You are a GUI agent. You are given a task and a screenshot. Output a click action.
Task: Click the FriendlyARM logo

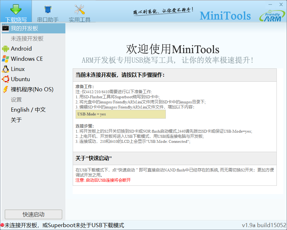click(x=272, y=16)
